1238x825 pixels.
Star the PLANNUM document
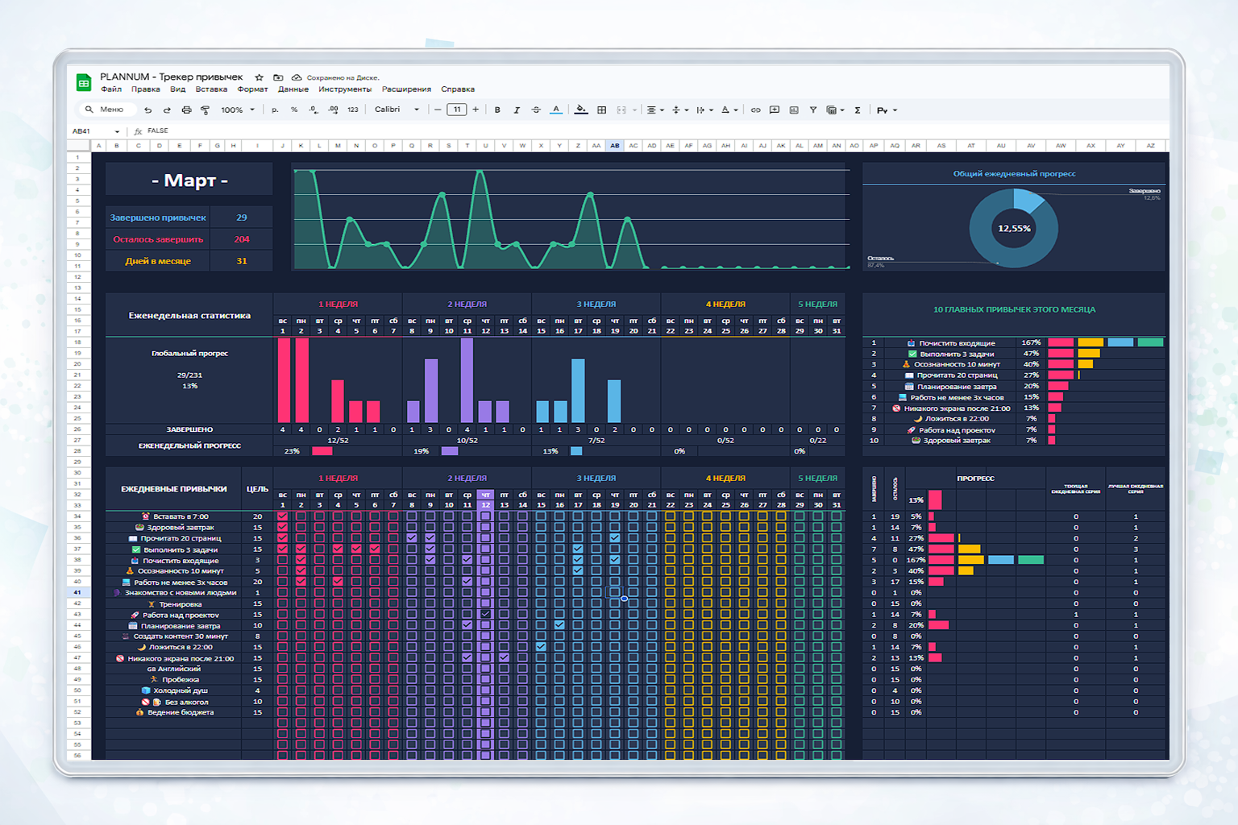point(259,77)
